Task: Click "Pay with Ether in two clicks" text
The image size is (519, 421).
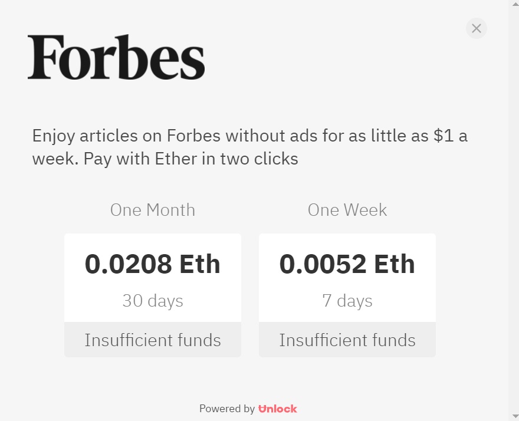Action: (190, 159)
